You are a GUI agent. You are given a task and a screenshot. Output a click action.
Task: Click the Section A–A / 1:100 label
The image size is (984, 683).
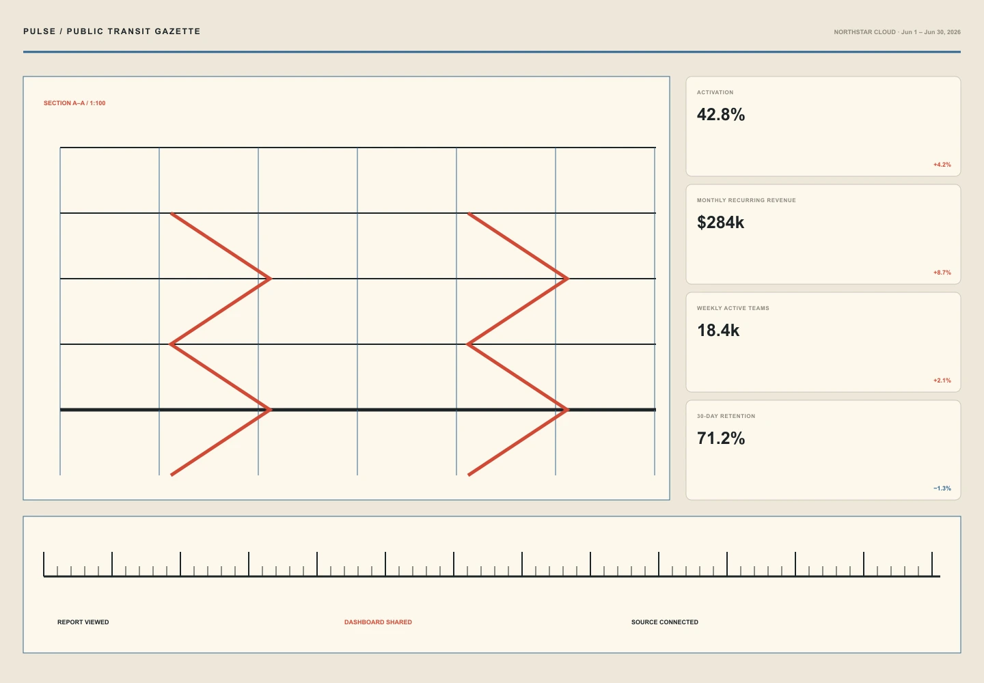point(74,103)
